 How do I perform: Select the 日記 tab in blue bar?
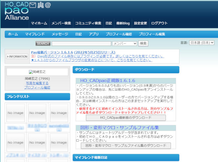79,34
